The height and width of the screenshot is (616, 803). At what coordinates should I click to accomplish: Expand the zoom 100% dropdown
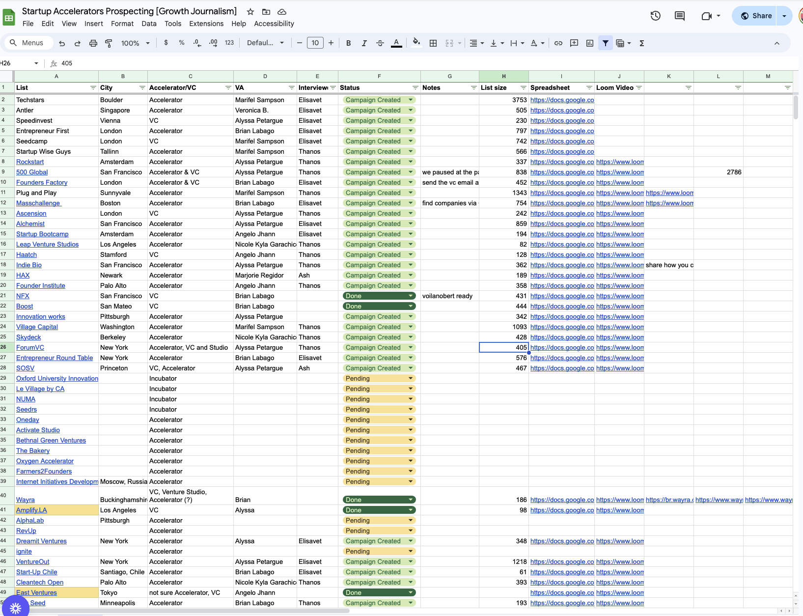tap(136, 43)
